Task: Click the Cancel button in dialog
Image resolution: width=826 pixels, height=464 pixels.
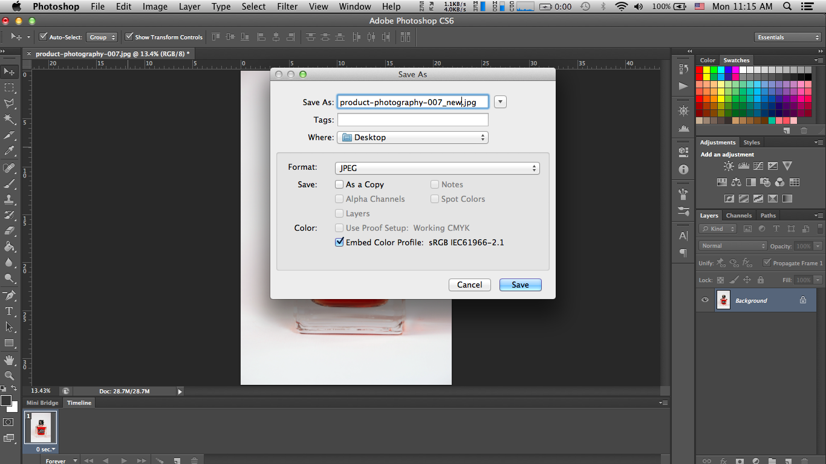Action: pyautogui.click(x=469, y=285)
